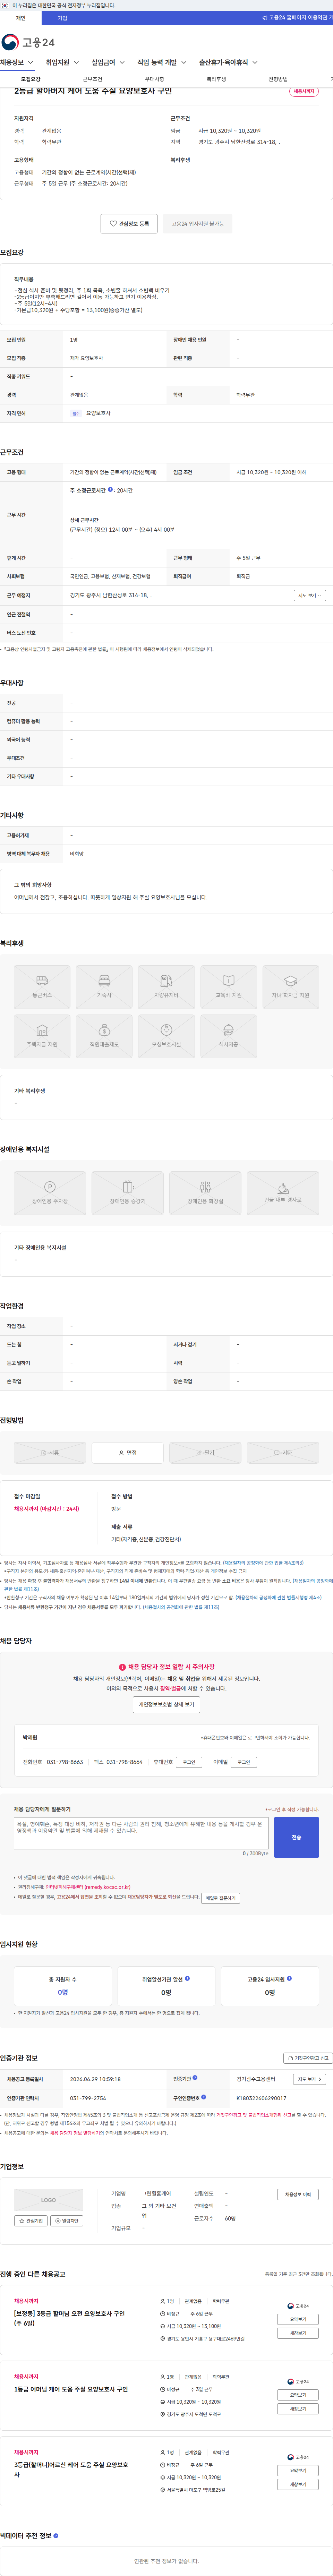This screenshot has height=2576, width=333.
Task: Expand the 출산휴가·육아휴직 menu
Action: (228, 62)
